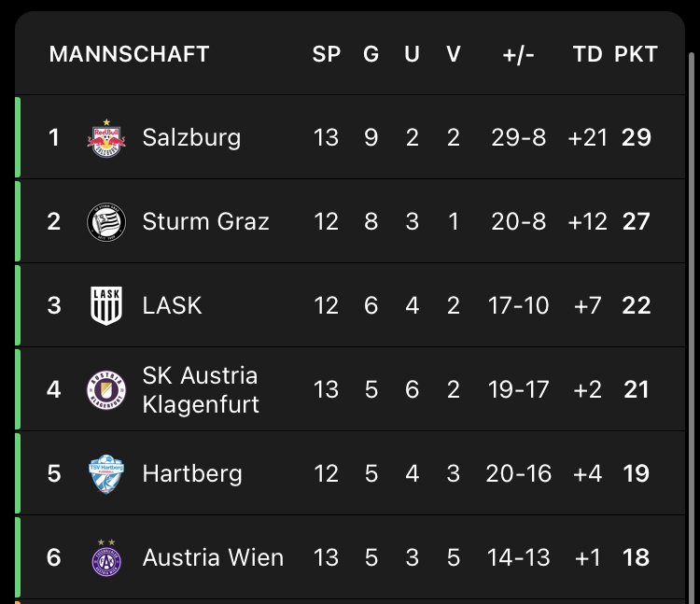
Task: Open the Salzburg team name link
Action: [x=191, y=137]
